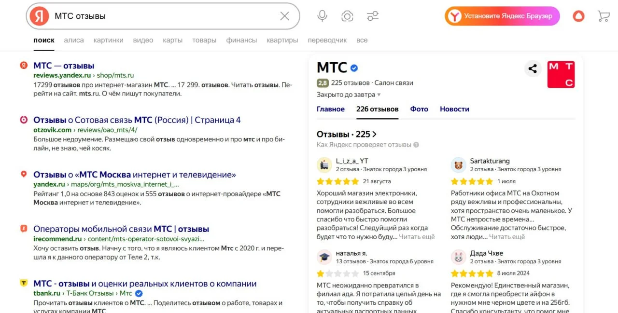Click info icon beside 'Как Яндекс проверяет отзывы'
This screenshot has height=313, width=618.
[416, 145]
